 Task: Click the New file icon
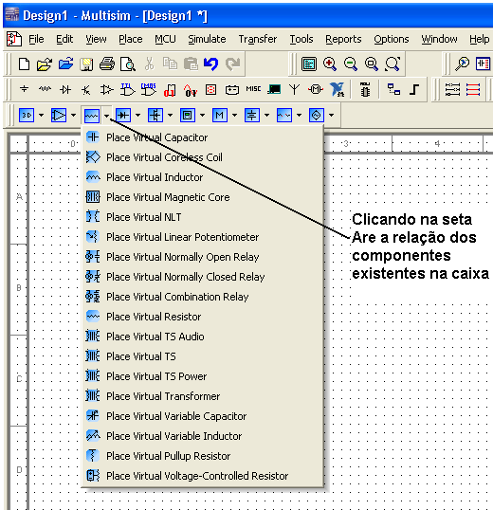tap(24, 64)
